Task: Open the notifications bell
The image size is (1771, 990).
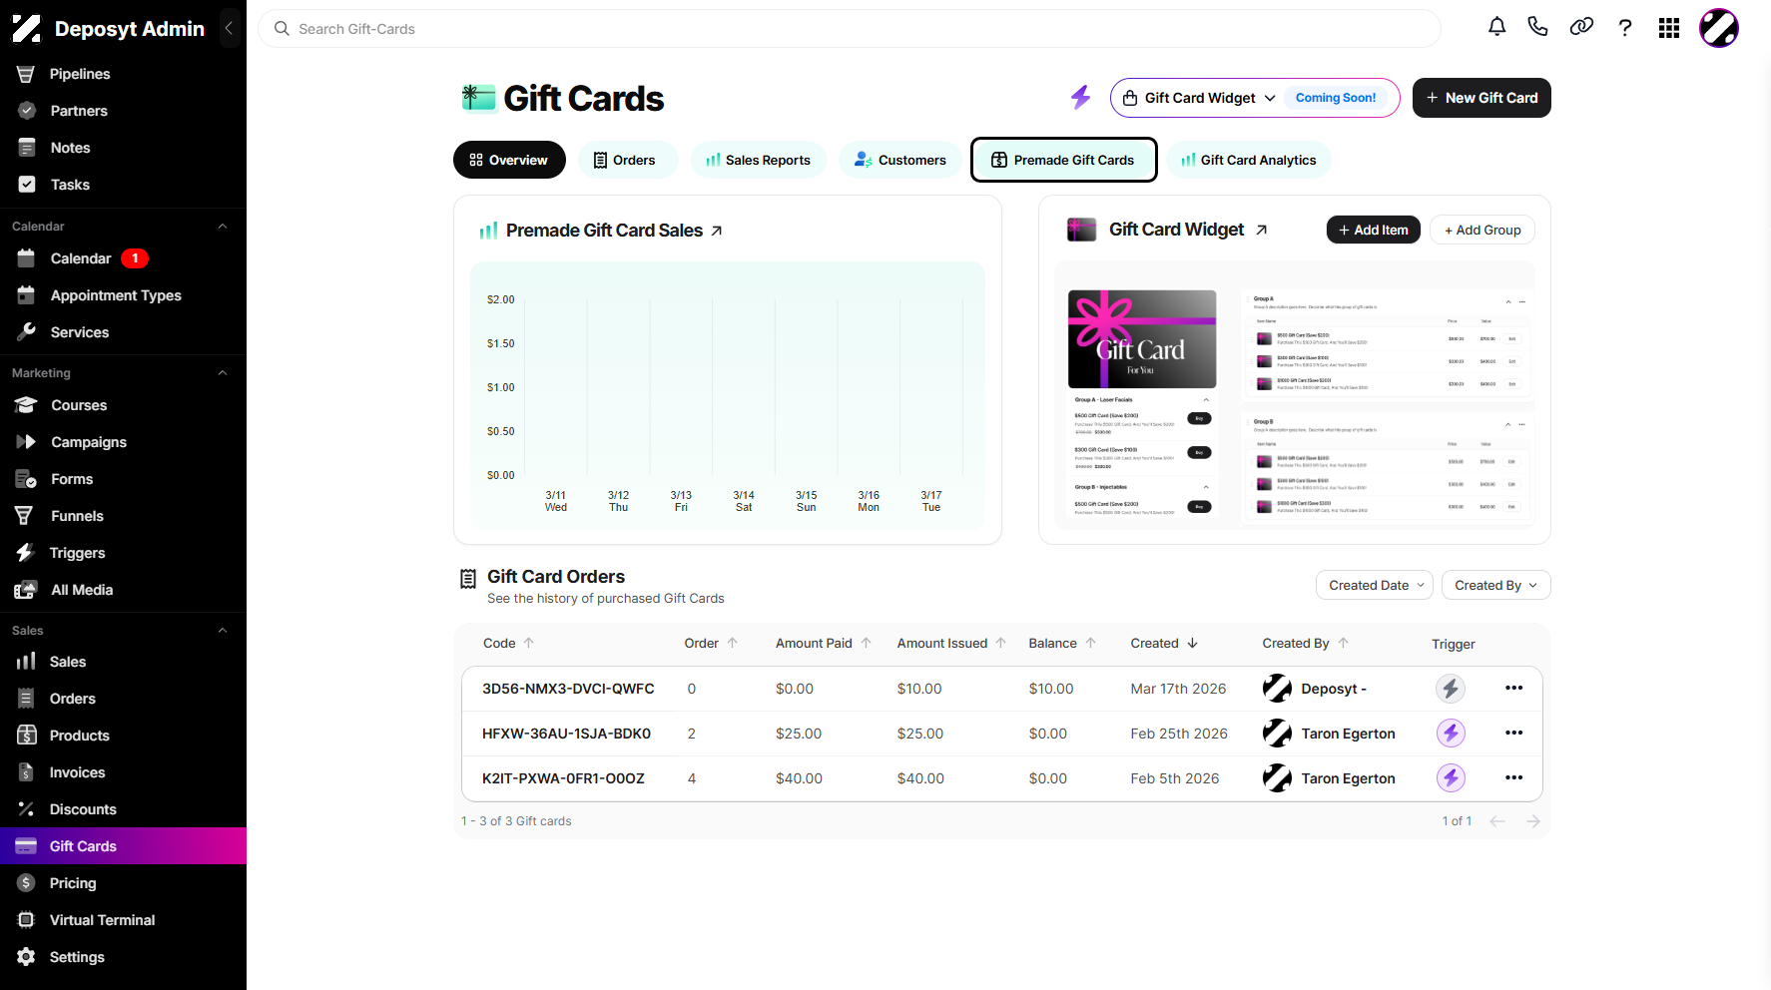Action: pos(1496,27)
